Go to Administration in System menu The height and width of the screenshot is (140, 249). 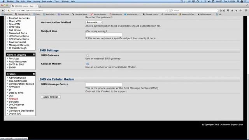coord(17,78)
